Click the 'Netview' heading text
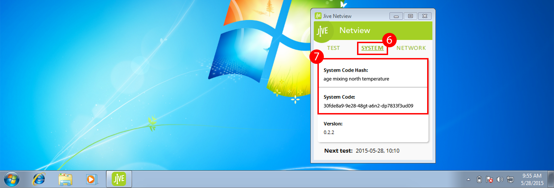The image size is (554, 188). 355,30
